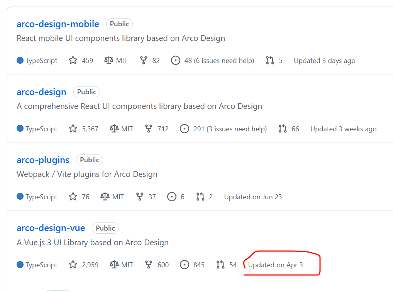Click the pull request icon for arco-design-vue
This screenshot has width=393, height=292.
coord(220,265)
